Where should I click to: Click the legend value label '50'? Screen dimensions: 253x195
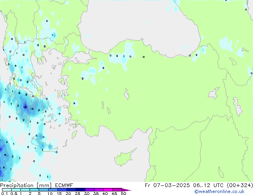tap(123, 193)
